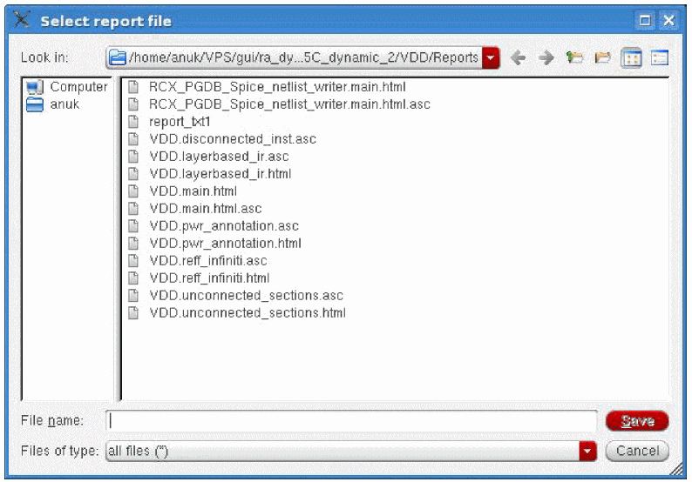Select VDD.reff_infiniti.asc file

click(x=197, y=261)
